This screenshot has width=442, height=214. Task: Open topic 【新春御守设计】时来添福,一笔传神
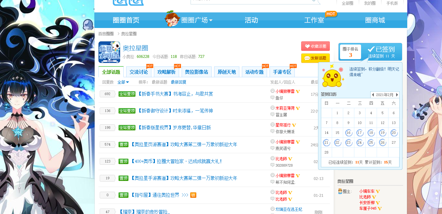[x=175, y=111]
